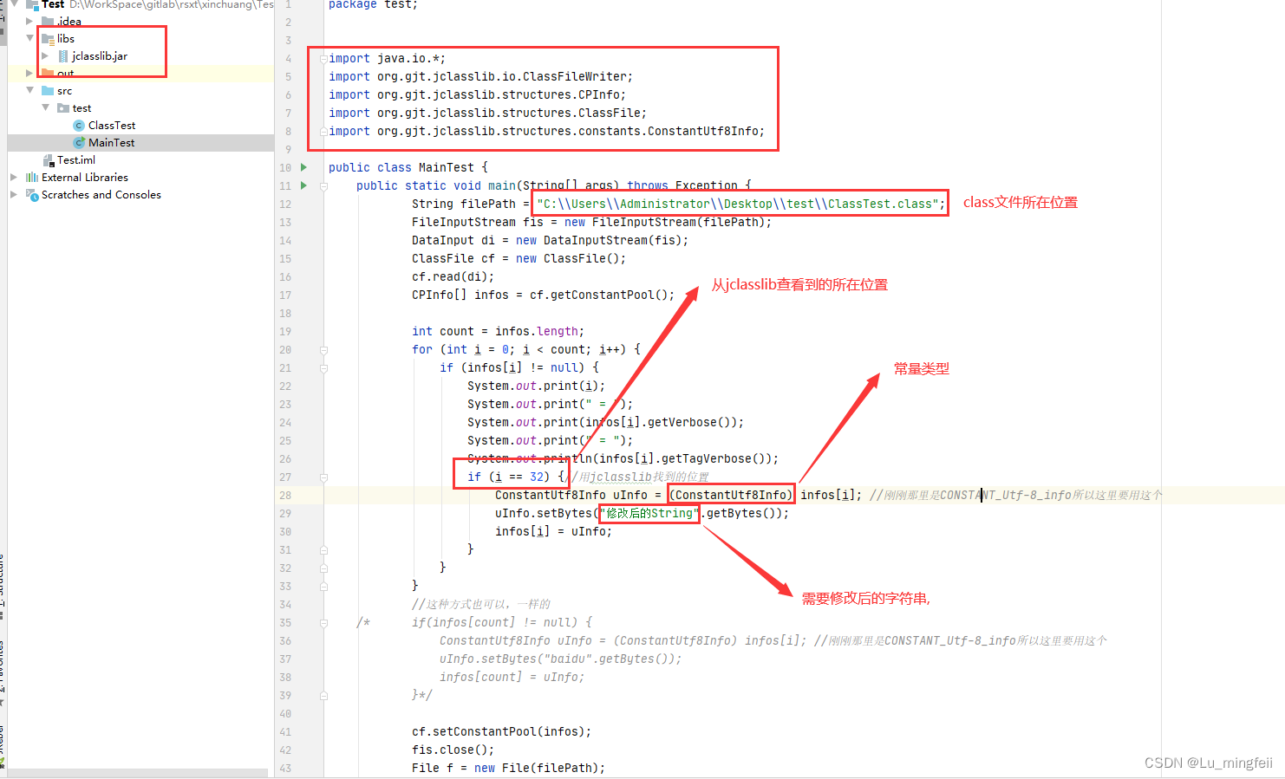Screen dimensions: 1285x779
Task: Collapse the libs folder
Action: point(29,38)
